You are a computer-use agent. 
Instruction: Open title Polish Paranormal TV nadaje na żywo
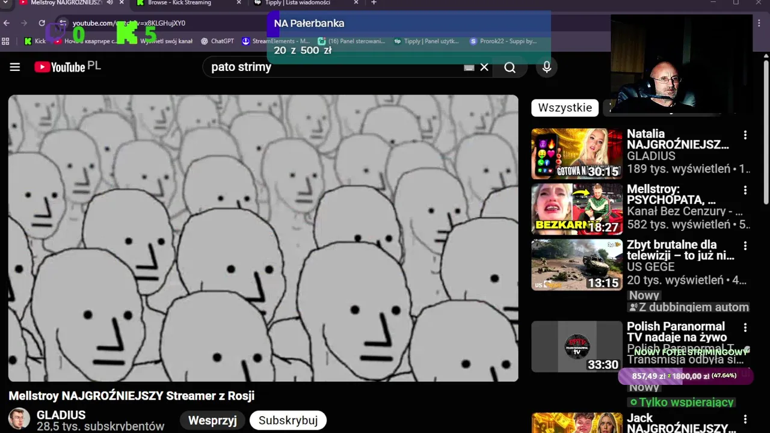677,332
